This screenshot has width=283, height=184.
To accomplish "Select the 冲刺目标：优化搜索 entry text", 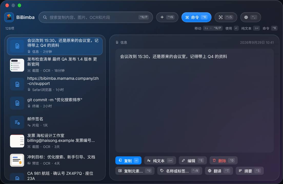I will 61,157.
